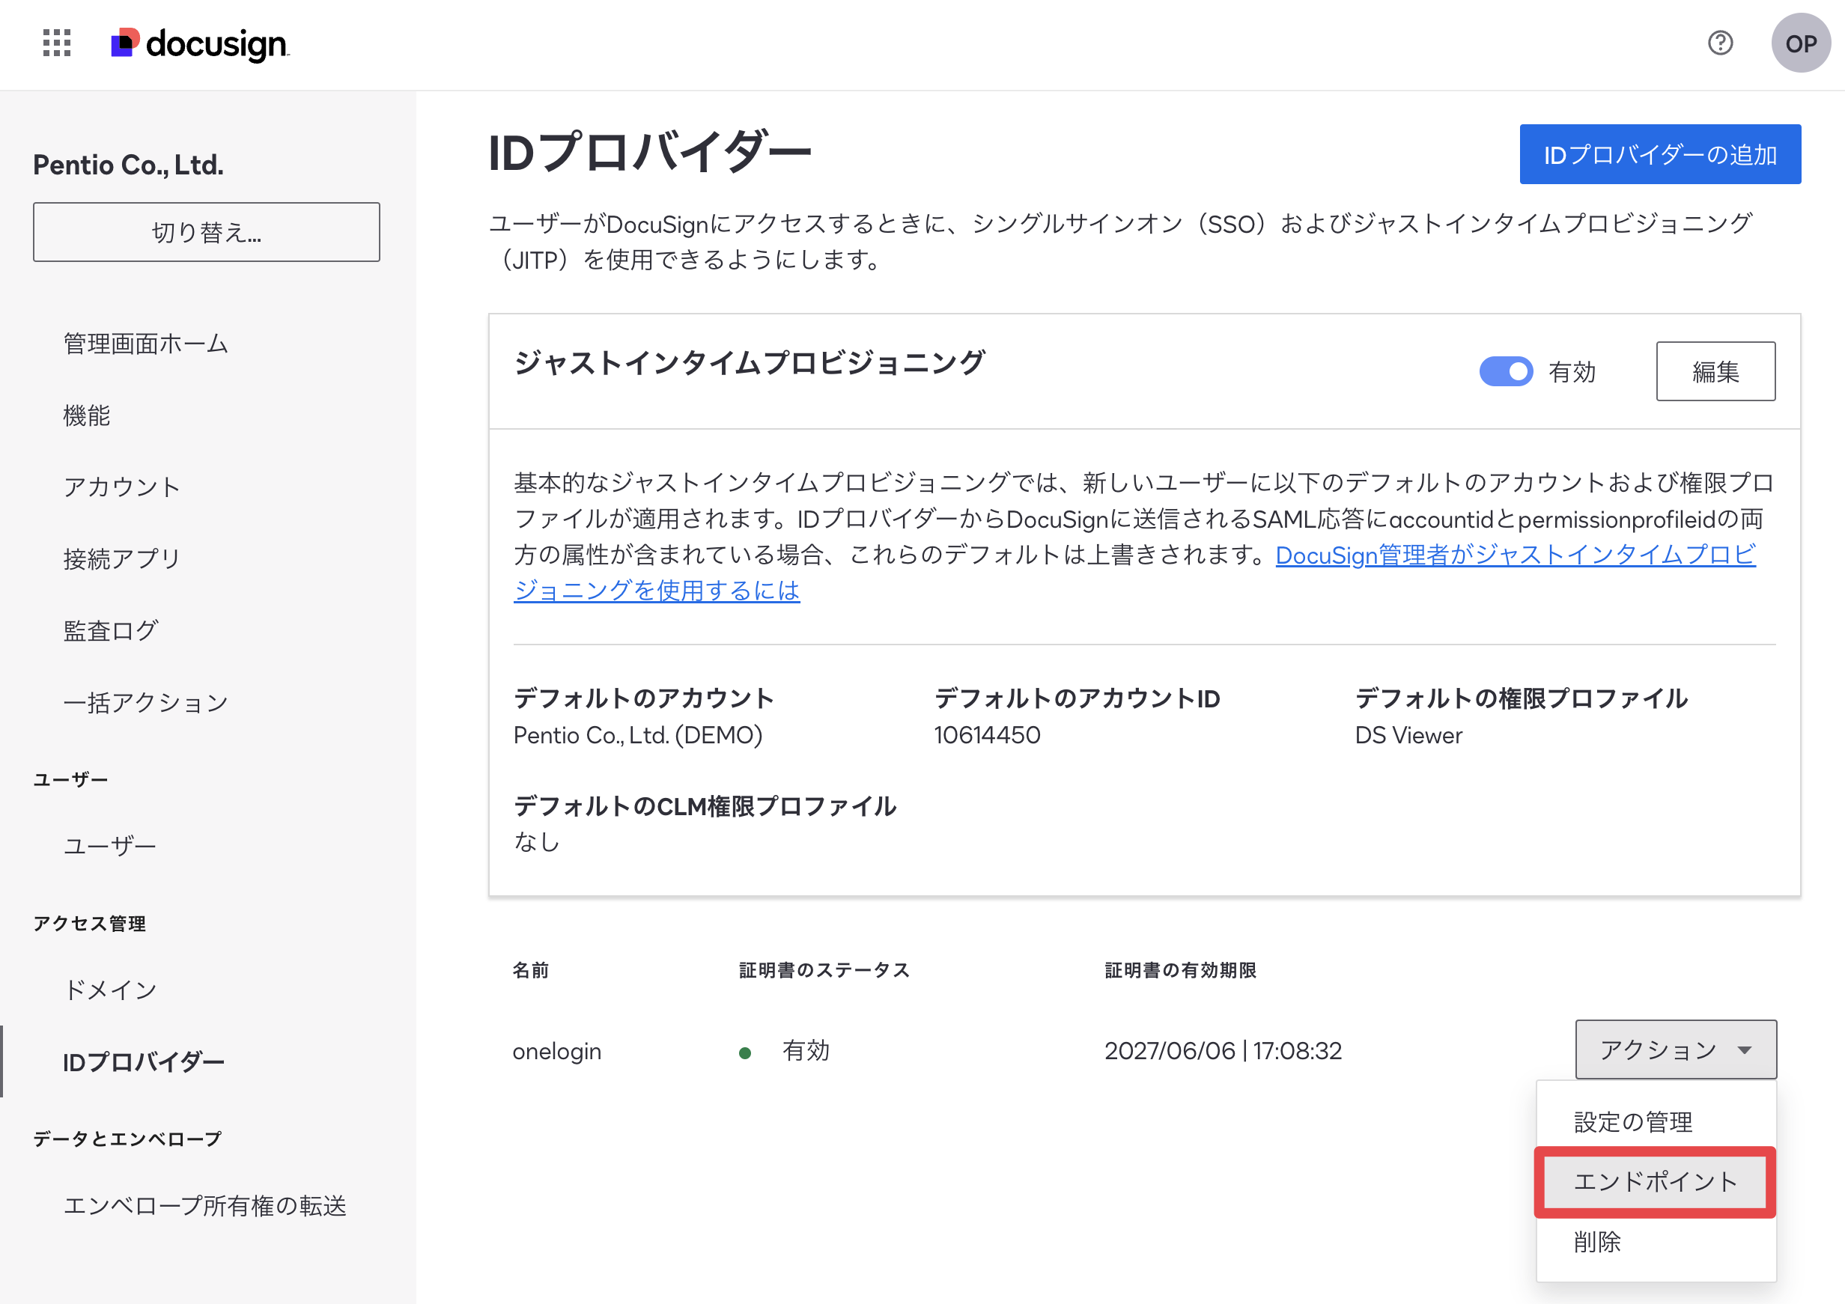Expand the アクション dropdown for onelogin
The image size is (1845, 1304).
click(x=1676, y=1049)
